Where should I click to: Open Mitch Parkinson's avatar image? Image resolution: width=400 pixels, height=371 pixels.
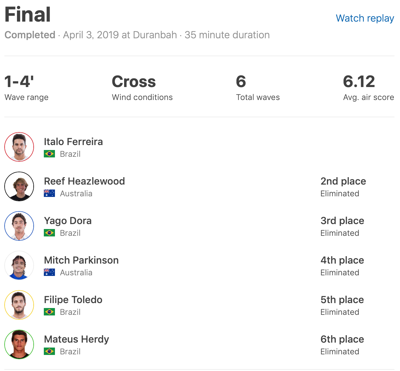[19, 265]
